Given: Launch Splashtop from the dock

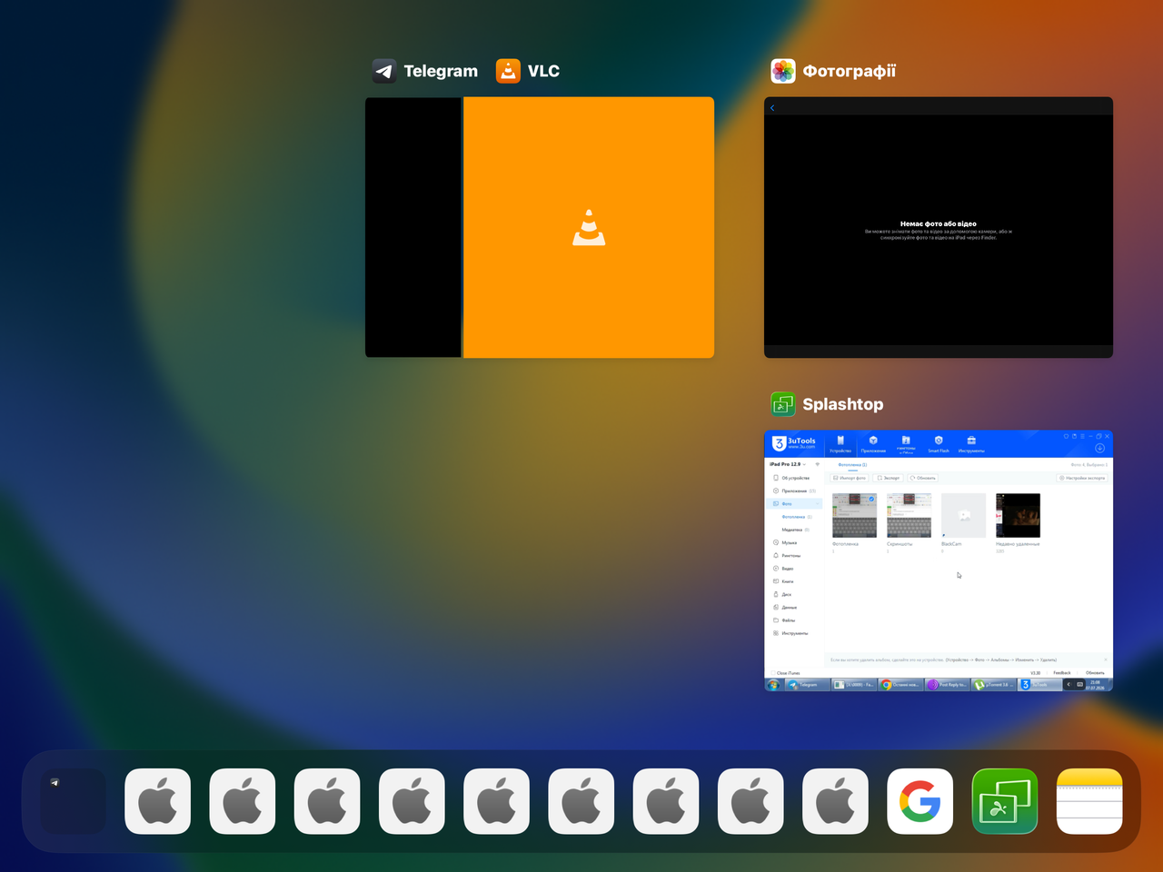Looking at the screenshot, I should pyautogui.click(x=1005, y=801).
